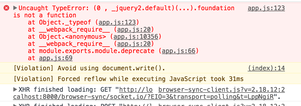This screenshot has height=106, width=301.
Task: Collapse the Uncaught TypeError stack trace
Action: (x=15, y=8)
